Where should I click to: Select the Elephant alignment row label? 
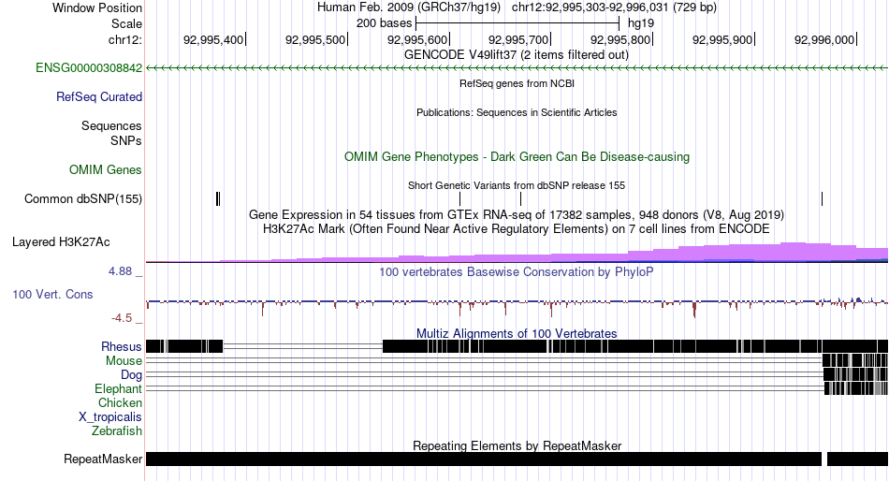[x=119, y=389]
